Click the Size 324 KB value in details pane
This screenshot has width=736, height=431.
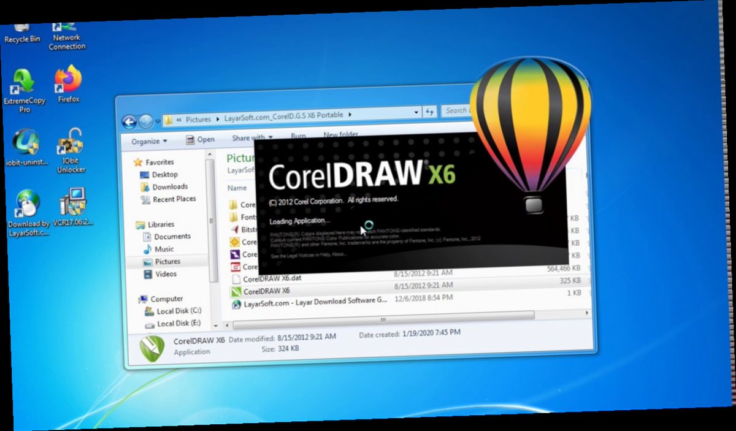(288, 348)
